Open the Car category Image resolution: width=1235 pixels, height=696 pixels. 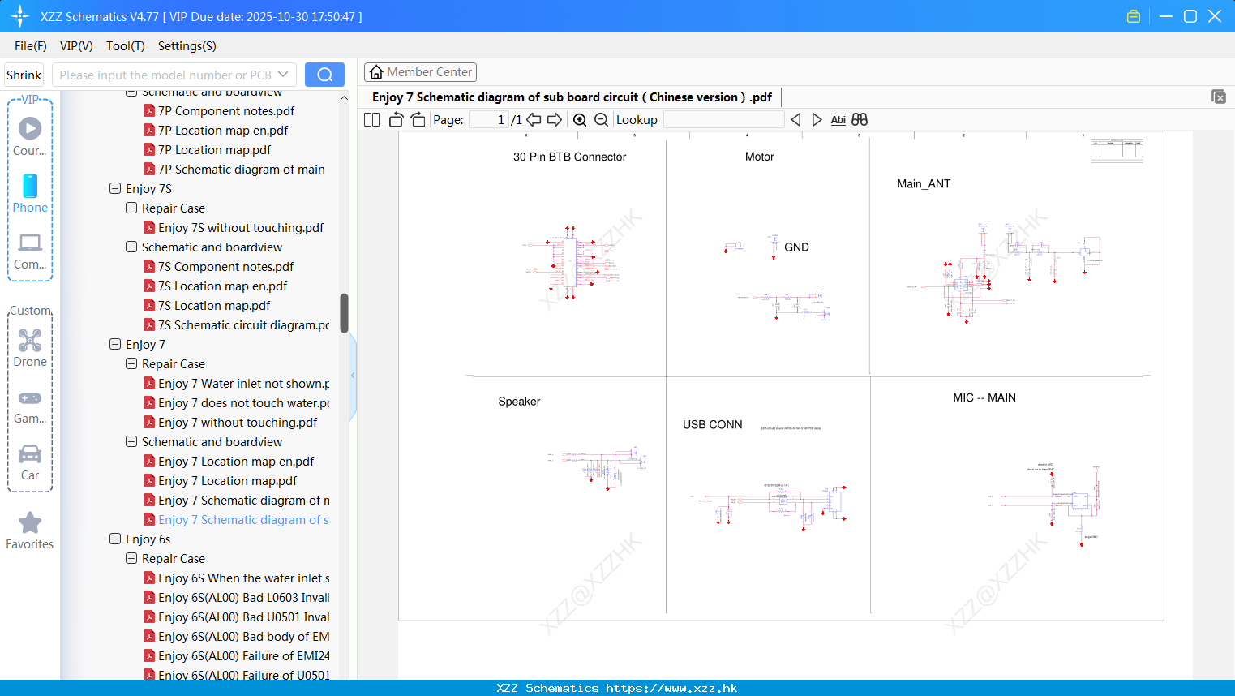[30, 462]
